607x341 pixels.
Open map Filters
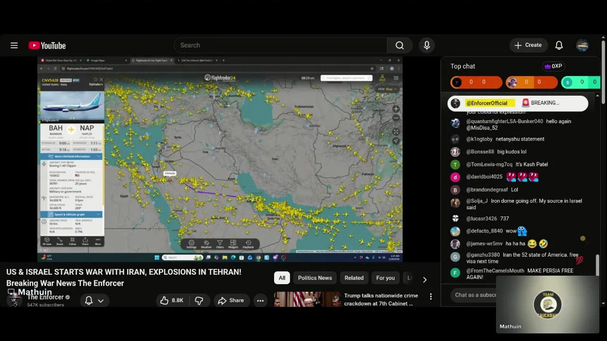(220, 244)
